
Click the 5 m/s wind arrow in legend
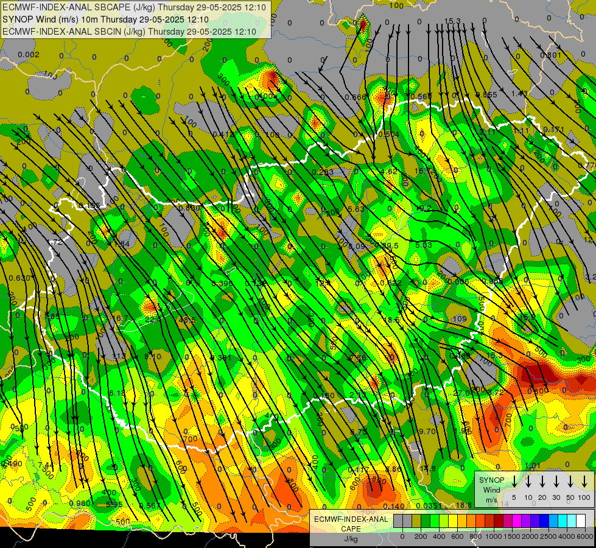click(514, 482)
